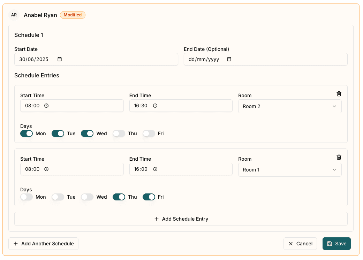Delete the Room 1 schedule entry
Screen dimensions: 363x260
pos(339,157)
